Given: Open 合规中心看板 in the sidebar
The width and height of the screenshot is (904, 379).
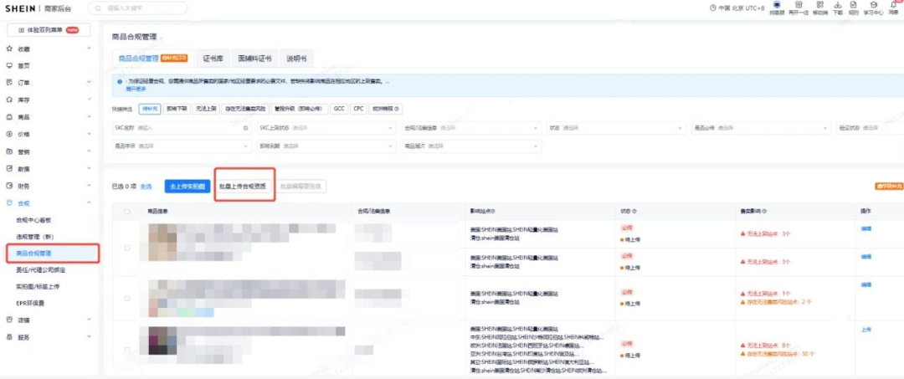Looking at the screenshot, I should coord(34,220).
